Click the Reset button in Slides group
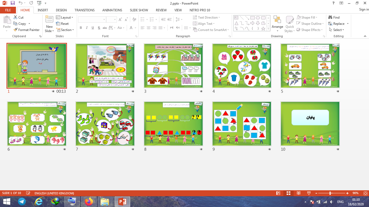This screenshot has height=207, width=369. (62, 24)
